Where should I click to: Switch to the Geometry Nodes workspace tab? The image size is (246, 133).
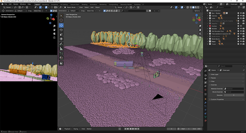pyautogui.click(x=126, y=5)
